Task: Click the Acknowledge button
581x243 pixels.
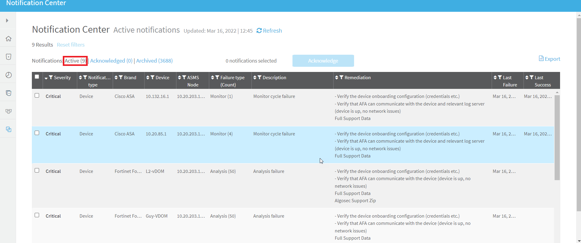Action: (323, 61)
